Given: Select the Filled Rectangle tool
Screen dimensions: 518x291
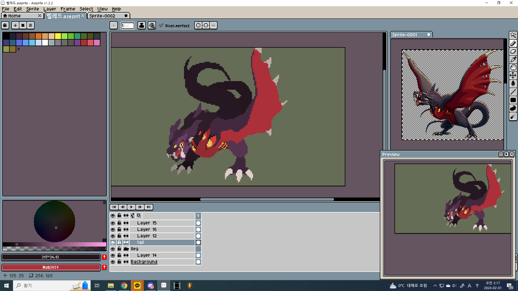Looking at the screenshot, I should click(513, 100).
